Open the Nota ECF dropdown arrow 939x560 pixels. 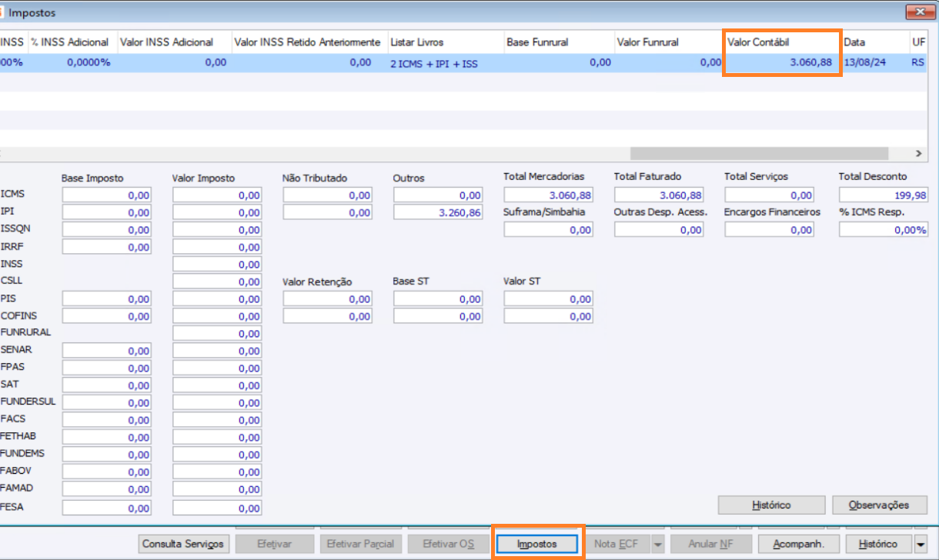pyautogui.click(x=657, y=544)
